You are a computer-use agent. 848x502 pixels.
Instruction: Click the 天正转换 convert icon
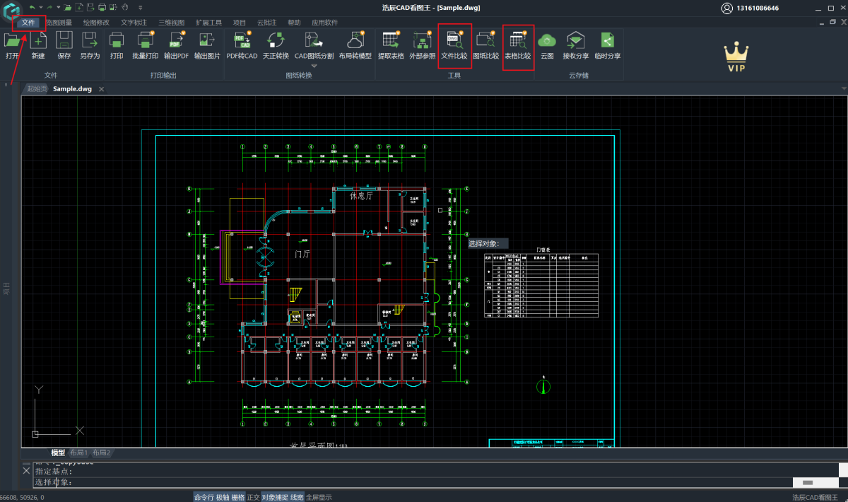(276, 40)
